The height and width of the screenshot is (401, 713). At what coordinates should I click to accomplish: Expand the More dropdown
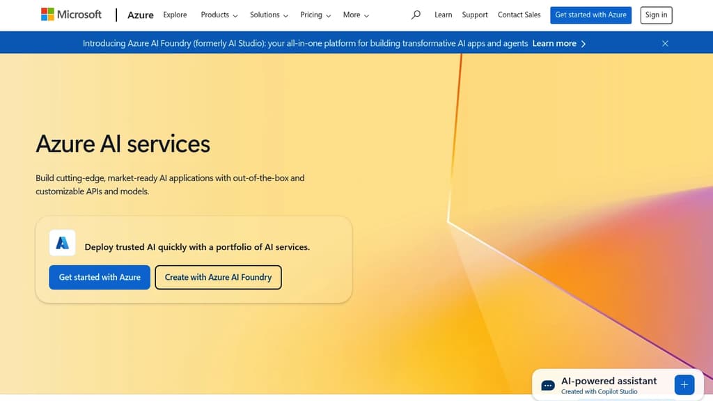point(356,15)
